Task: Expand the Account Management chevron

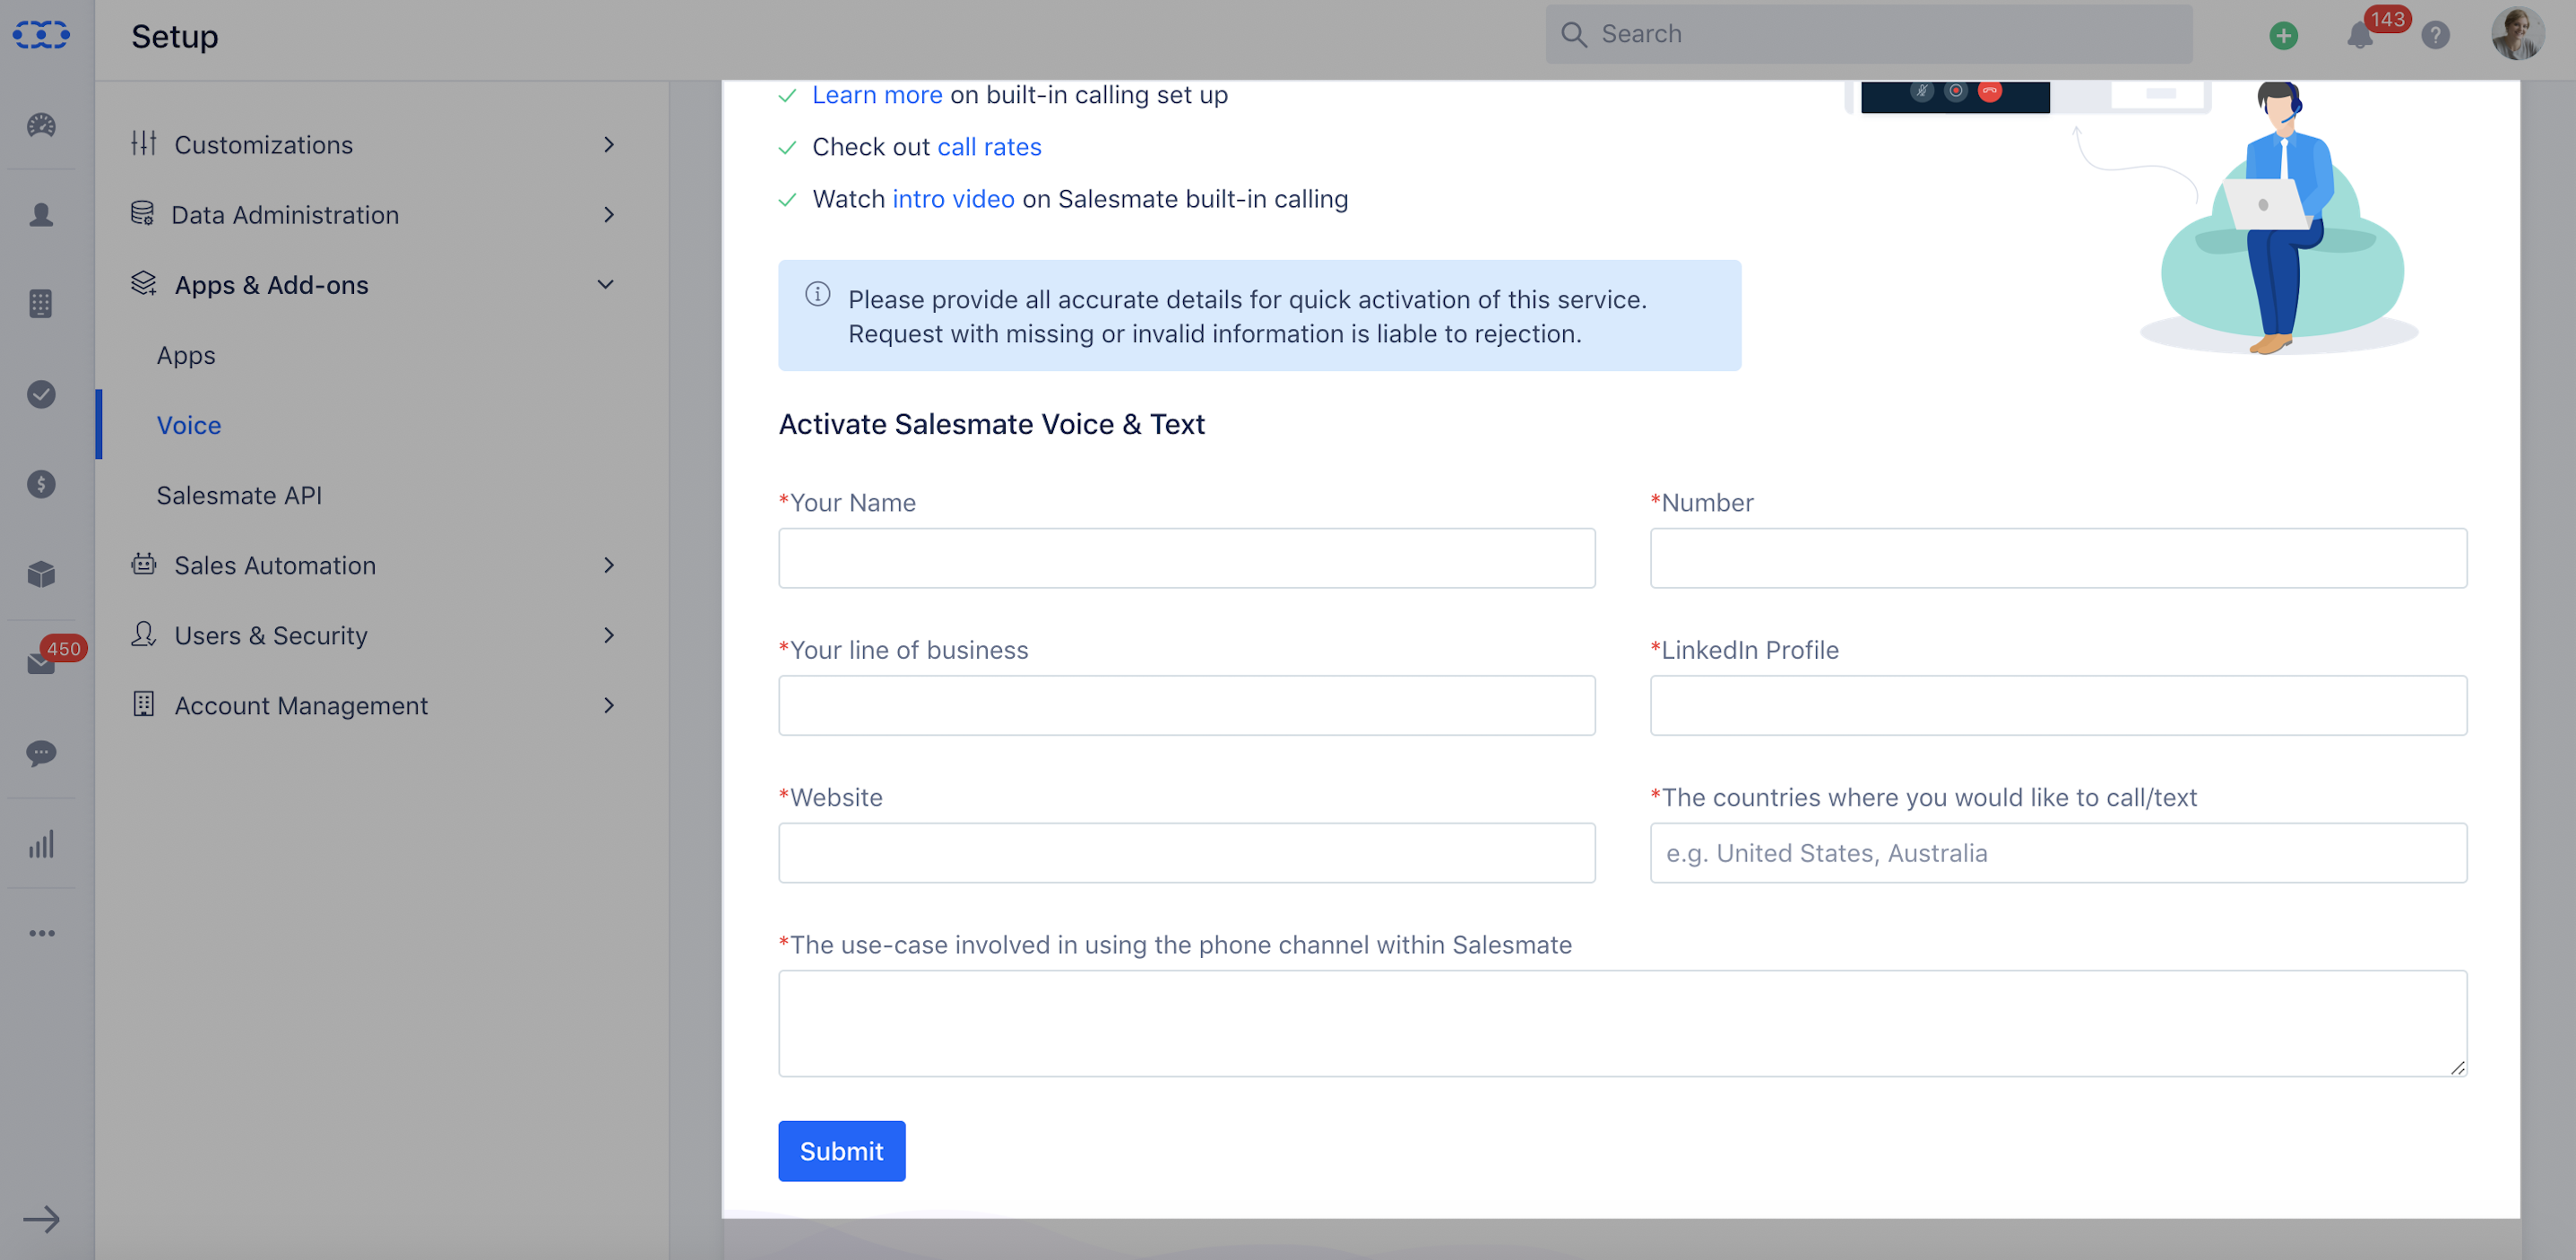Action: [609, 706]
